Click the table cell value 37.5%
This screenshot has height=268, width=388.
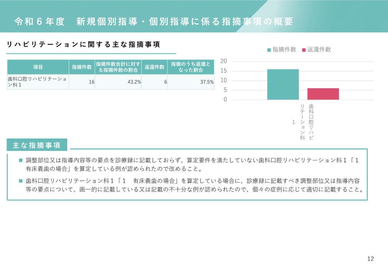207,82
